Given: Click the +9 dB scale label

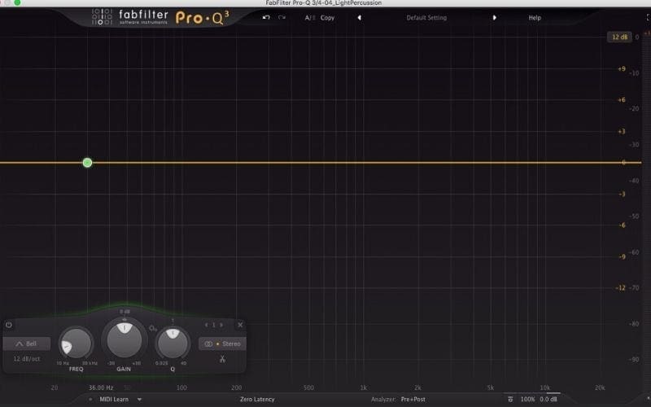Looking at the screenshot, I should click(x=622, y=69).
